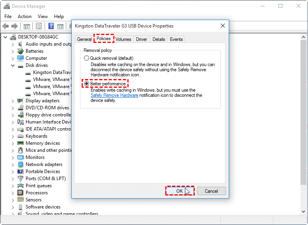
Task: Expand the Audio inputs and outputs node
Action: click(x=13, y=44)
